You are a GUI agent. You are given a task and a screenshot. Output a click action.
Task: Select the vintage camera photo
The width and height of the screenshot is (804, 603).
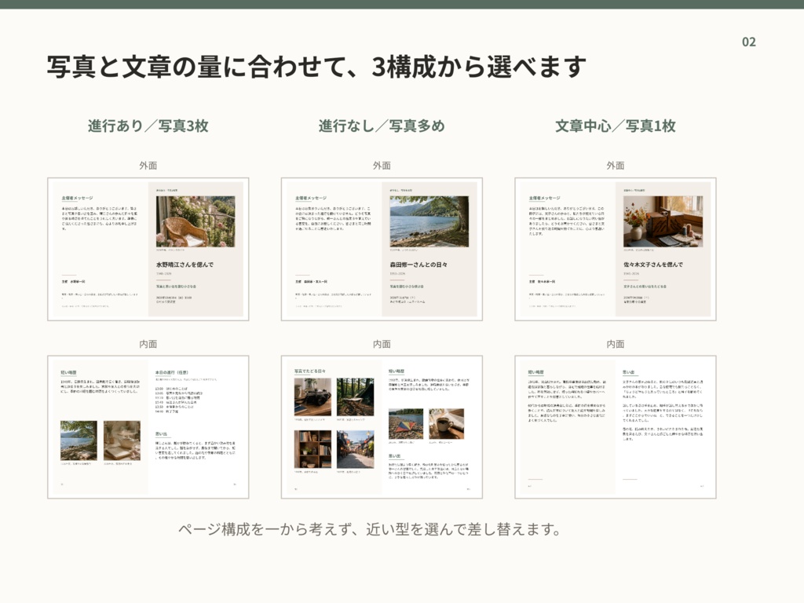coord(312,397)
